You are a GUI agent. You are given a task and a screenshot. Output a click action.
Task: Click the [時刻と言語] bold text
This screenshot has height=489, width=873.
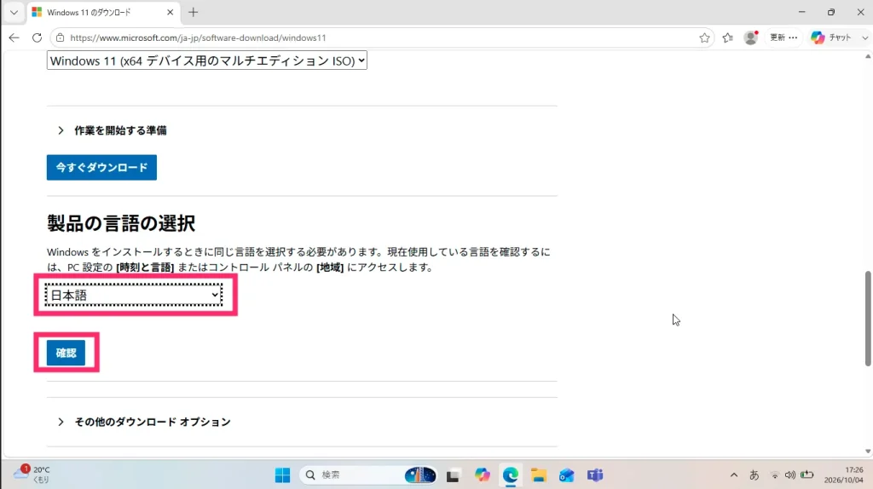coord(145,268)
